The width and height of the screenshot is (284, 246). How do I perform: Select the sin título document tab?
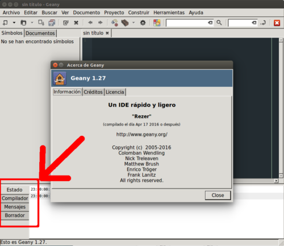tap(93, 33)
